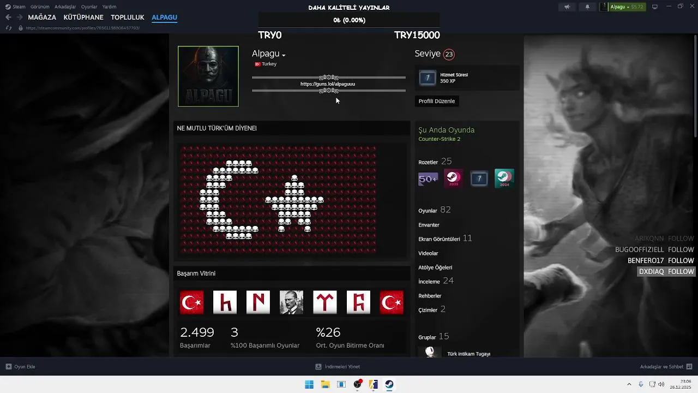Open the Oyunlar menu

(89, 7)
